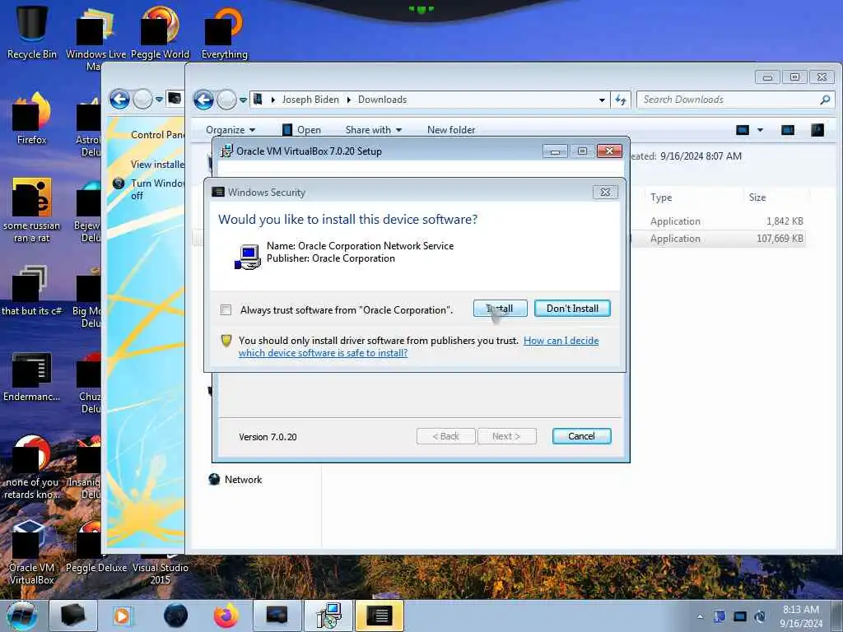The height and width of the screenshot is (632, 843).
Task: Open recent pages dropdown in Control Panel window
Action: click(159, 100)
